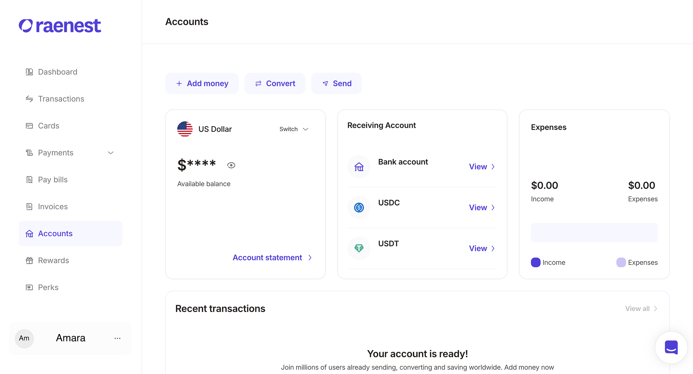The height and width of the screenshot is (374, 693).
Task: Expand the Payments submenu chevron
Action: (111, 153)
